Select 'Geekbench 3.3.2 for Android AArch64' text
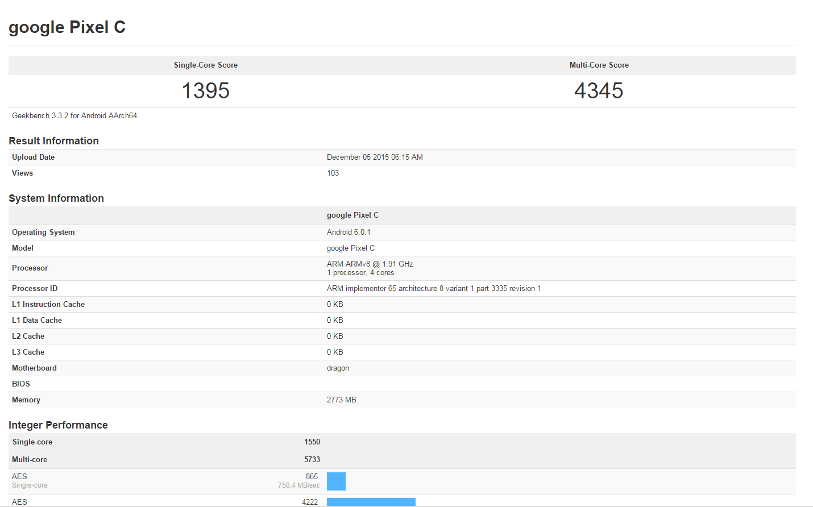 coord(74,115)
